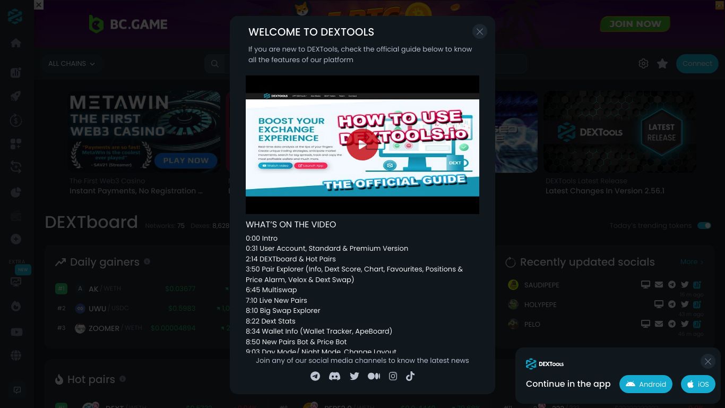Select HOLYPEPE in recently updated socials
Screen dimensions: 725x408
(x=540, y=304)
